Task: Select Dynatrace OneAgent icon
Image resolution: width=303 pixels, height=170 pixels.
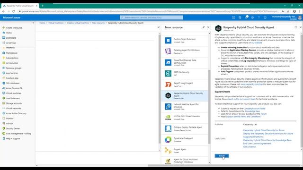Action: click(x=168, y=139)
